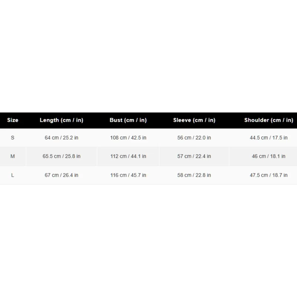
Task: Click the 47.5 cm / 18.7 in cell
Action: coord(268,175)
